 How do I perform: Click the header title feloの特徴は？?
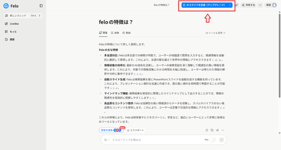[x=161, y=5]
